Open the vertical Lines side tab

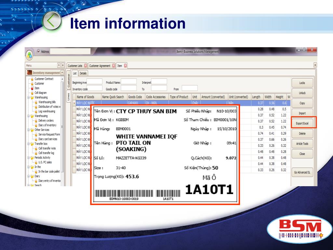(x=69, y=97)
